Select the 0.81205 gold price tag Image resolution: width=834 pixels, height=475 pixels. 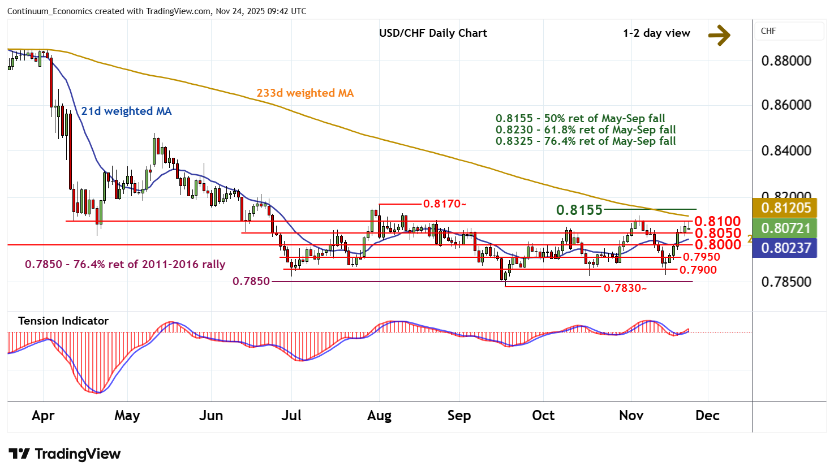tap(785, 208)
